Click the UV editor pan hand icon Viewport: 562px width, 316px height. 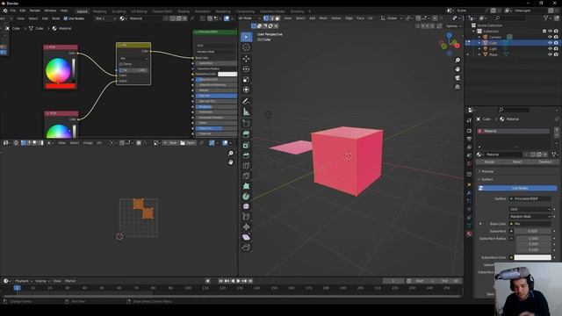tap(231, 162)
